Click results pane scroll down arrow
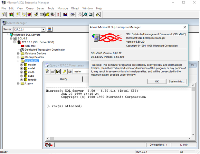This screenshot has width=200, height=154. point(193,134)
